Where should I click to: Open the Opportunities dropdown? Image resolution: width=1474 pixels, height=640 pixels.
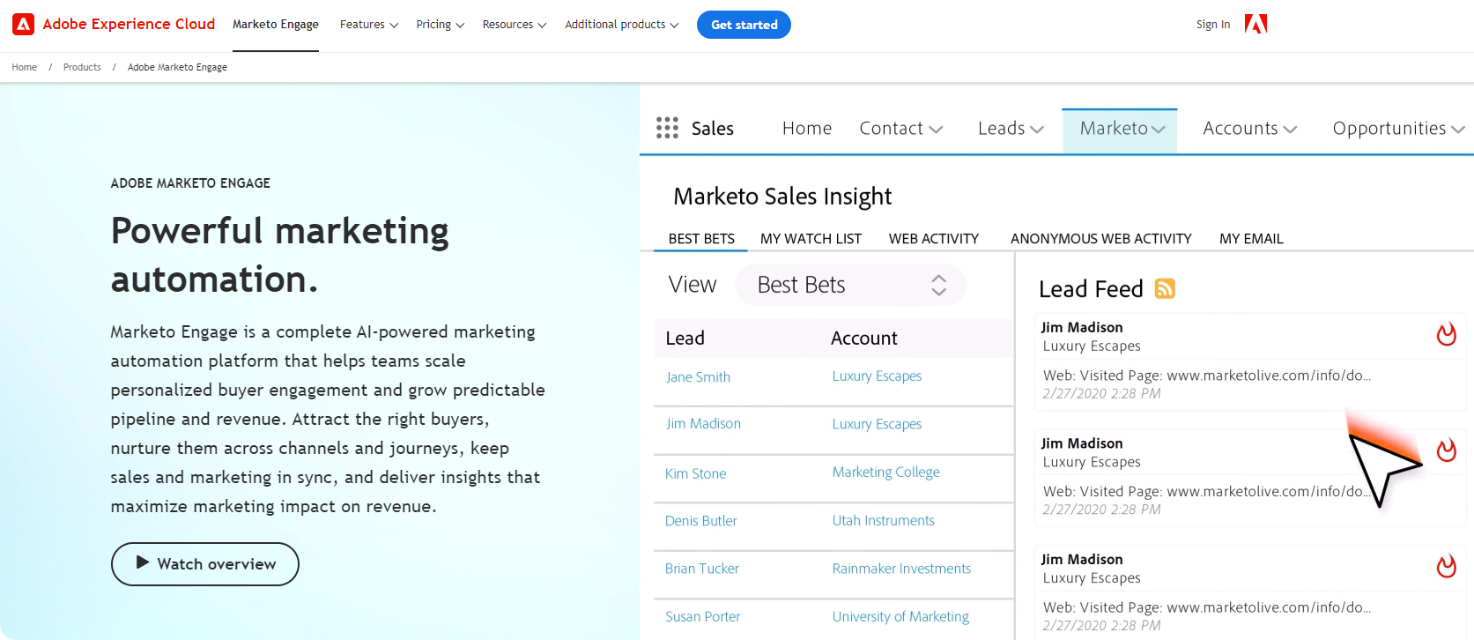pos(1399,129)
